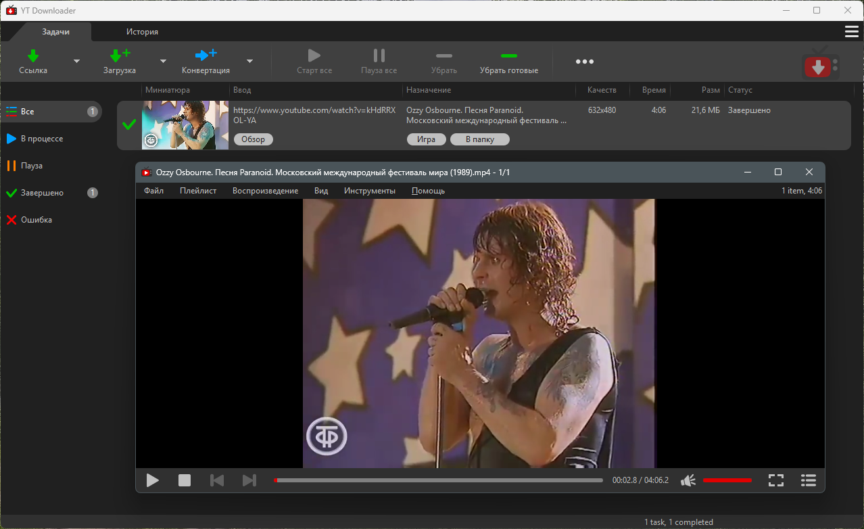864x529 pixels.
Task: Click the player Play button
Action: coord(153,480)
